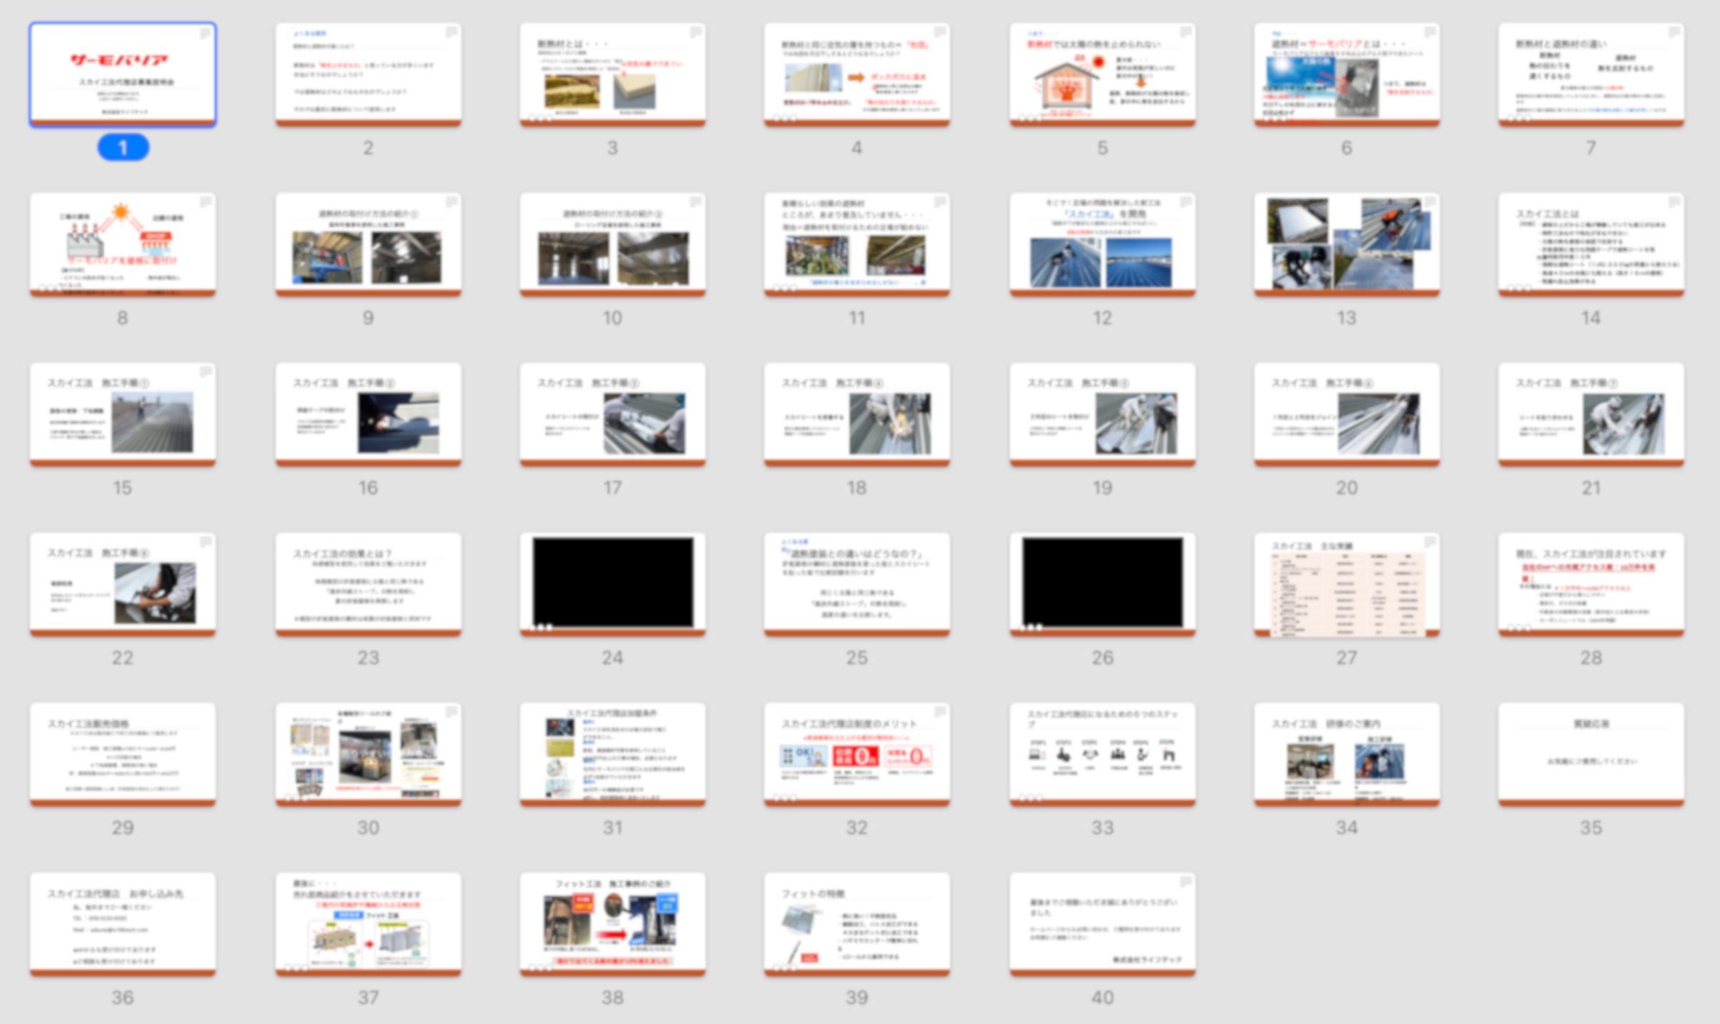The width and height of the screenshot is (1720, 1024).
Task: Select slide 35 questions slide
Action: (x=1591, y=753)
